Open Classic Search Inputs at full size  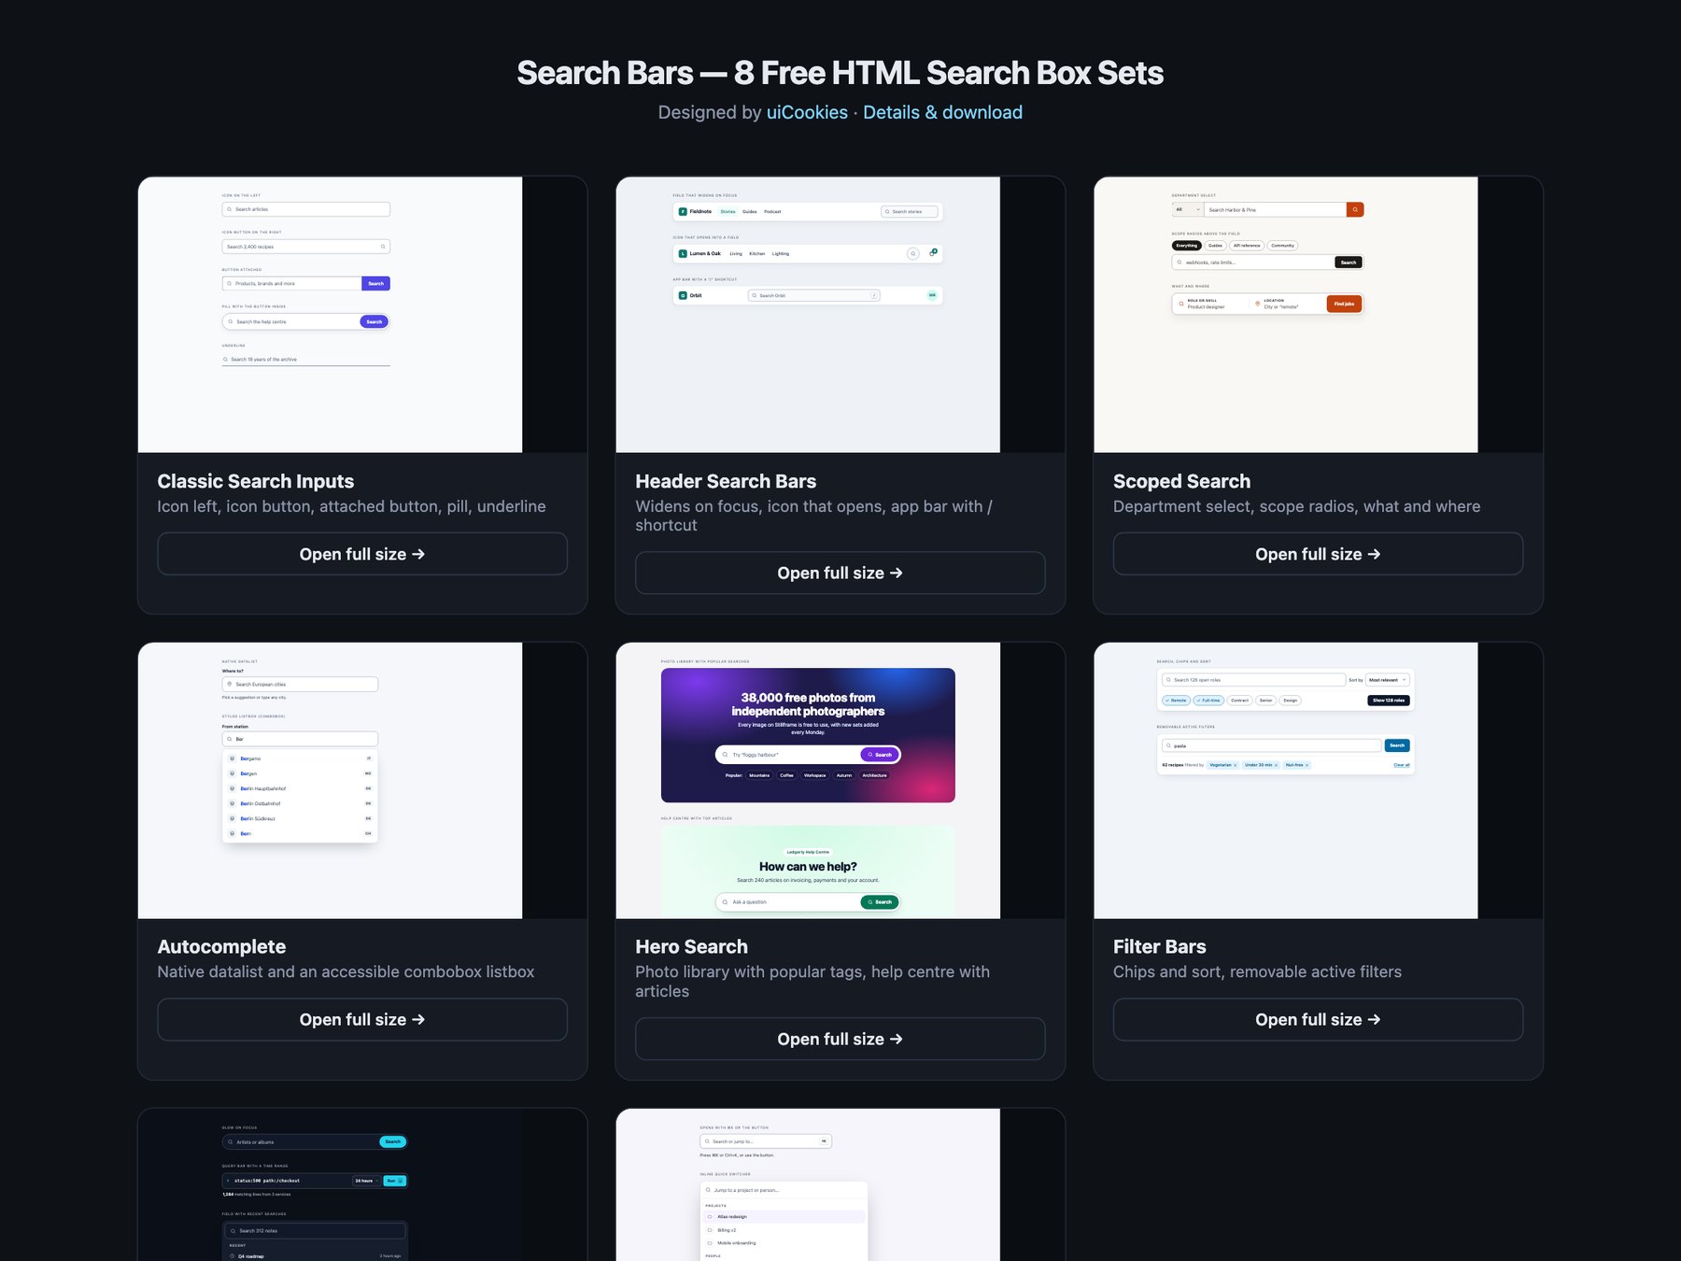[x=362, y=554]
